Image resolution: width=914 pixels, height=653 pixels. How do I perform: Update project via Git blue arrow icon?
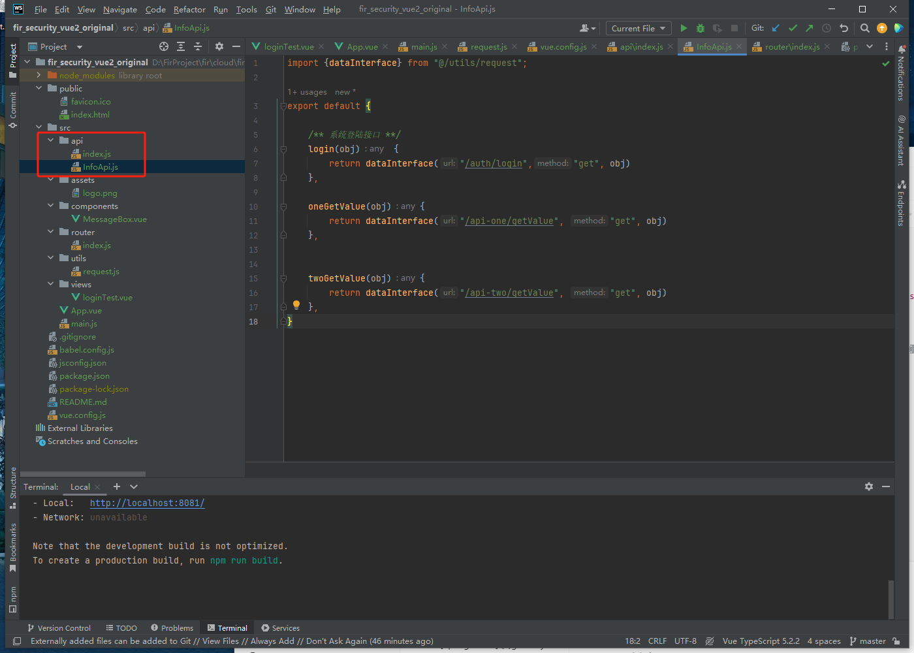776,28
